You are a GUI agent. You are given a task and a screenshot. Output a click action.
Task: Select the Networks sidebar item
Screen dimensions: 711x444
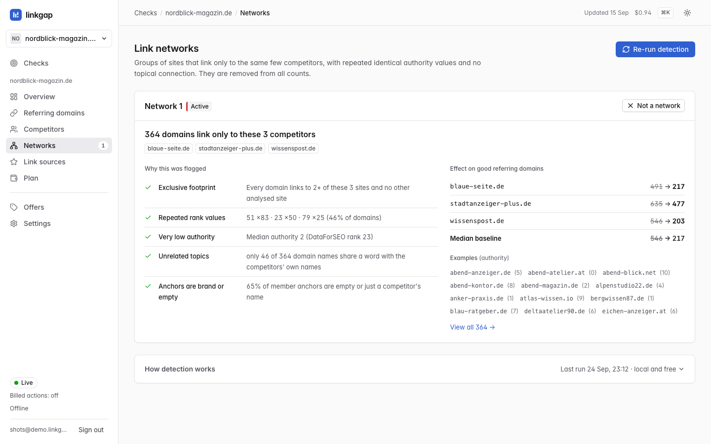[59, 146]
